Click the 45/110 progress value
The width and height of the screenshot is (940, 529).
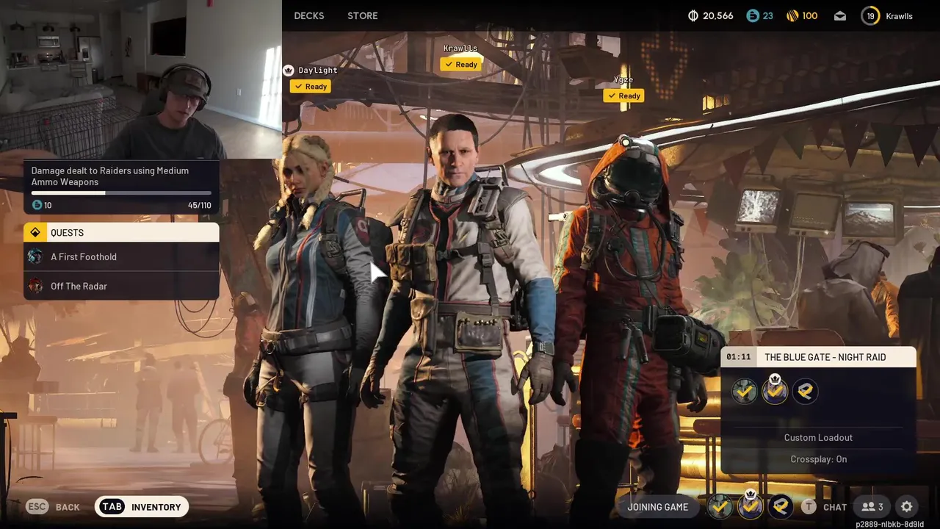(x=199, y=205)
